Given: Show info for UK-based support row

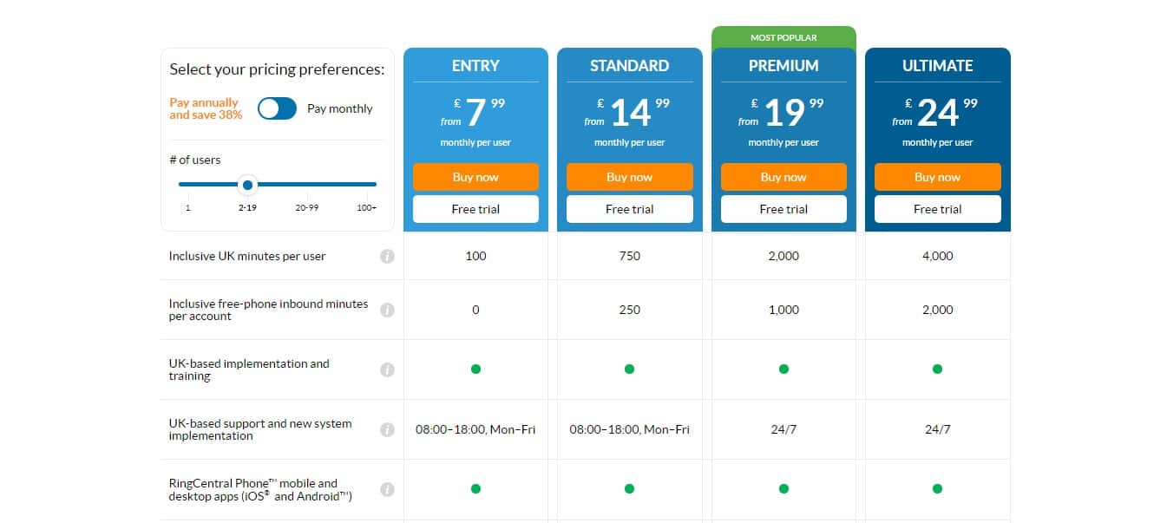Looking at the screenshot, I should coord(387,430).
